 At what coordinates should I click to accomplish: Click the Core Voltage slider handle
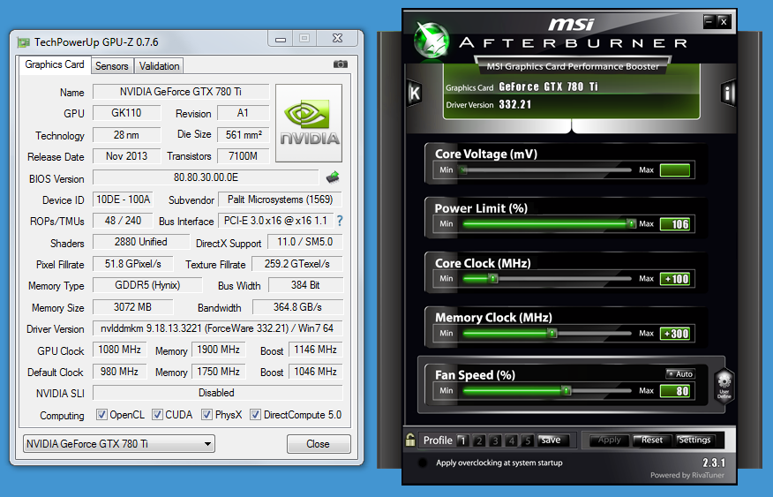(463, 170)
